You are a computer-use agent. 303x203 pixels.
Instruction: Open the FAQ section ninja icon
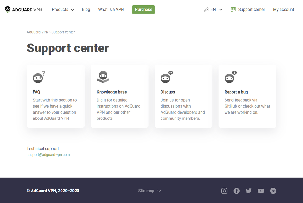point(38,77)
